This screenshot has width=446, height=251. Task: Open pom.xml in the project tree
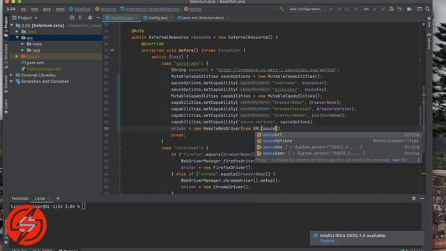click(36, 63)
